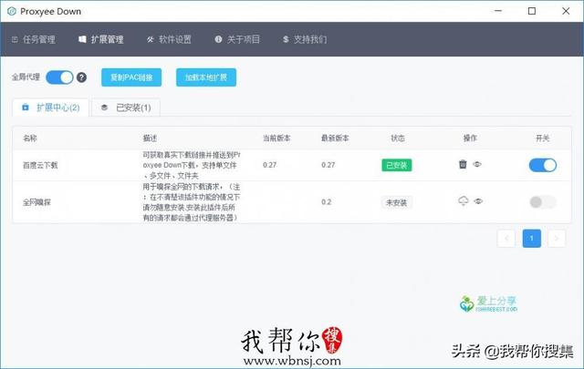Click the latest version 0.2 for 全网嗅探
This screenshot has width=584, height=369.
[x=327, y=202]
